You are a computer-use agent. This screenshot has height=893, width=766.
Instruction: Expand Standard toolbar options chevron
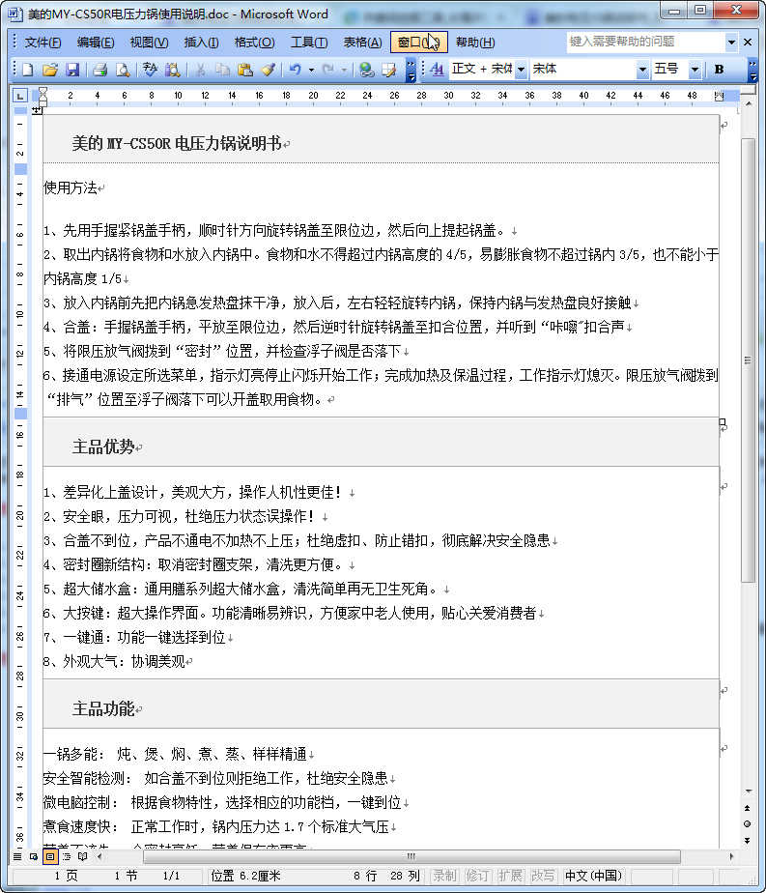(x=411, y=70)
